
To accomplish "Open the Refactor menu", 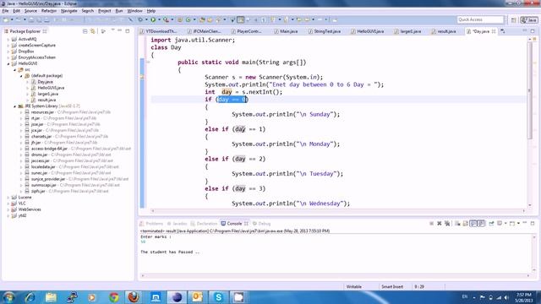I will point(49,11).
